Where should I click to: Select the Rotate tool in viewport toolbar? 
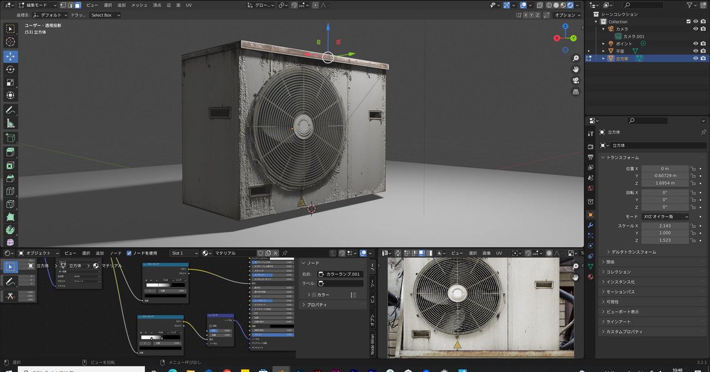coord(11,70)
